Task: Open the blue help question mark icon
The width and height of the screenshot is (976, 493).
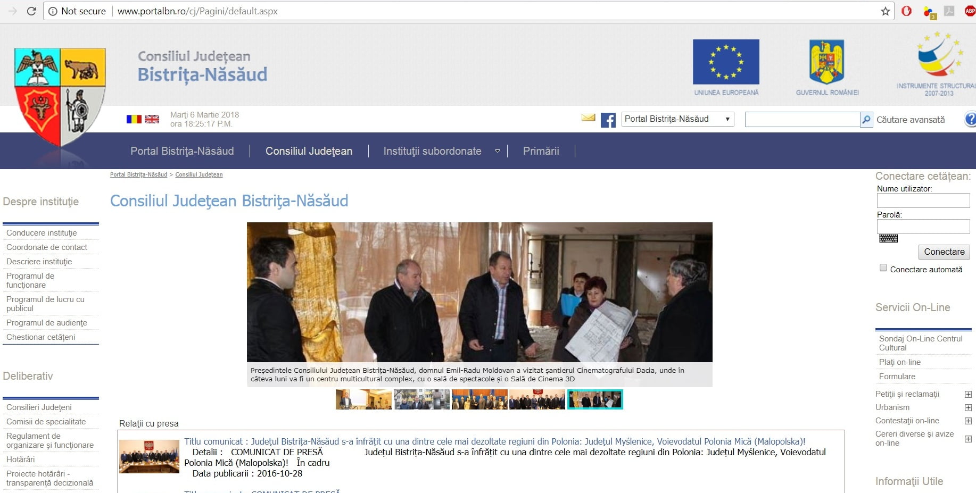Action: pyautogui.click(x=971, y=119)
